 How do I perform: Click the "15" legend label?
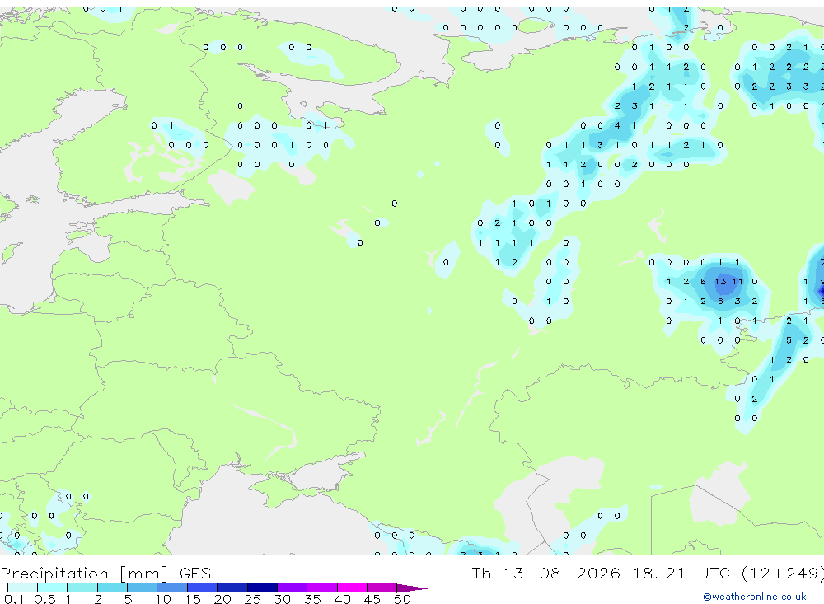(x=192, y=599)
